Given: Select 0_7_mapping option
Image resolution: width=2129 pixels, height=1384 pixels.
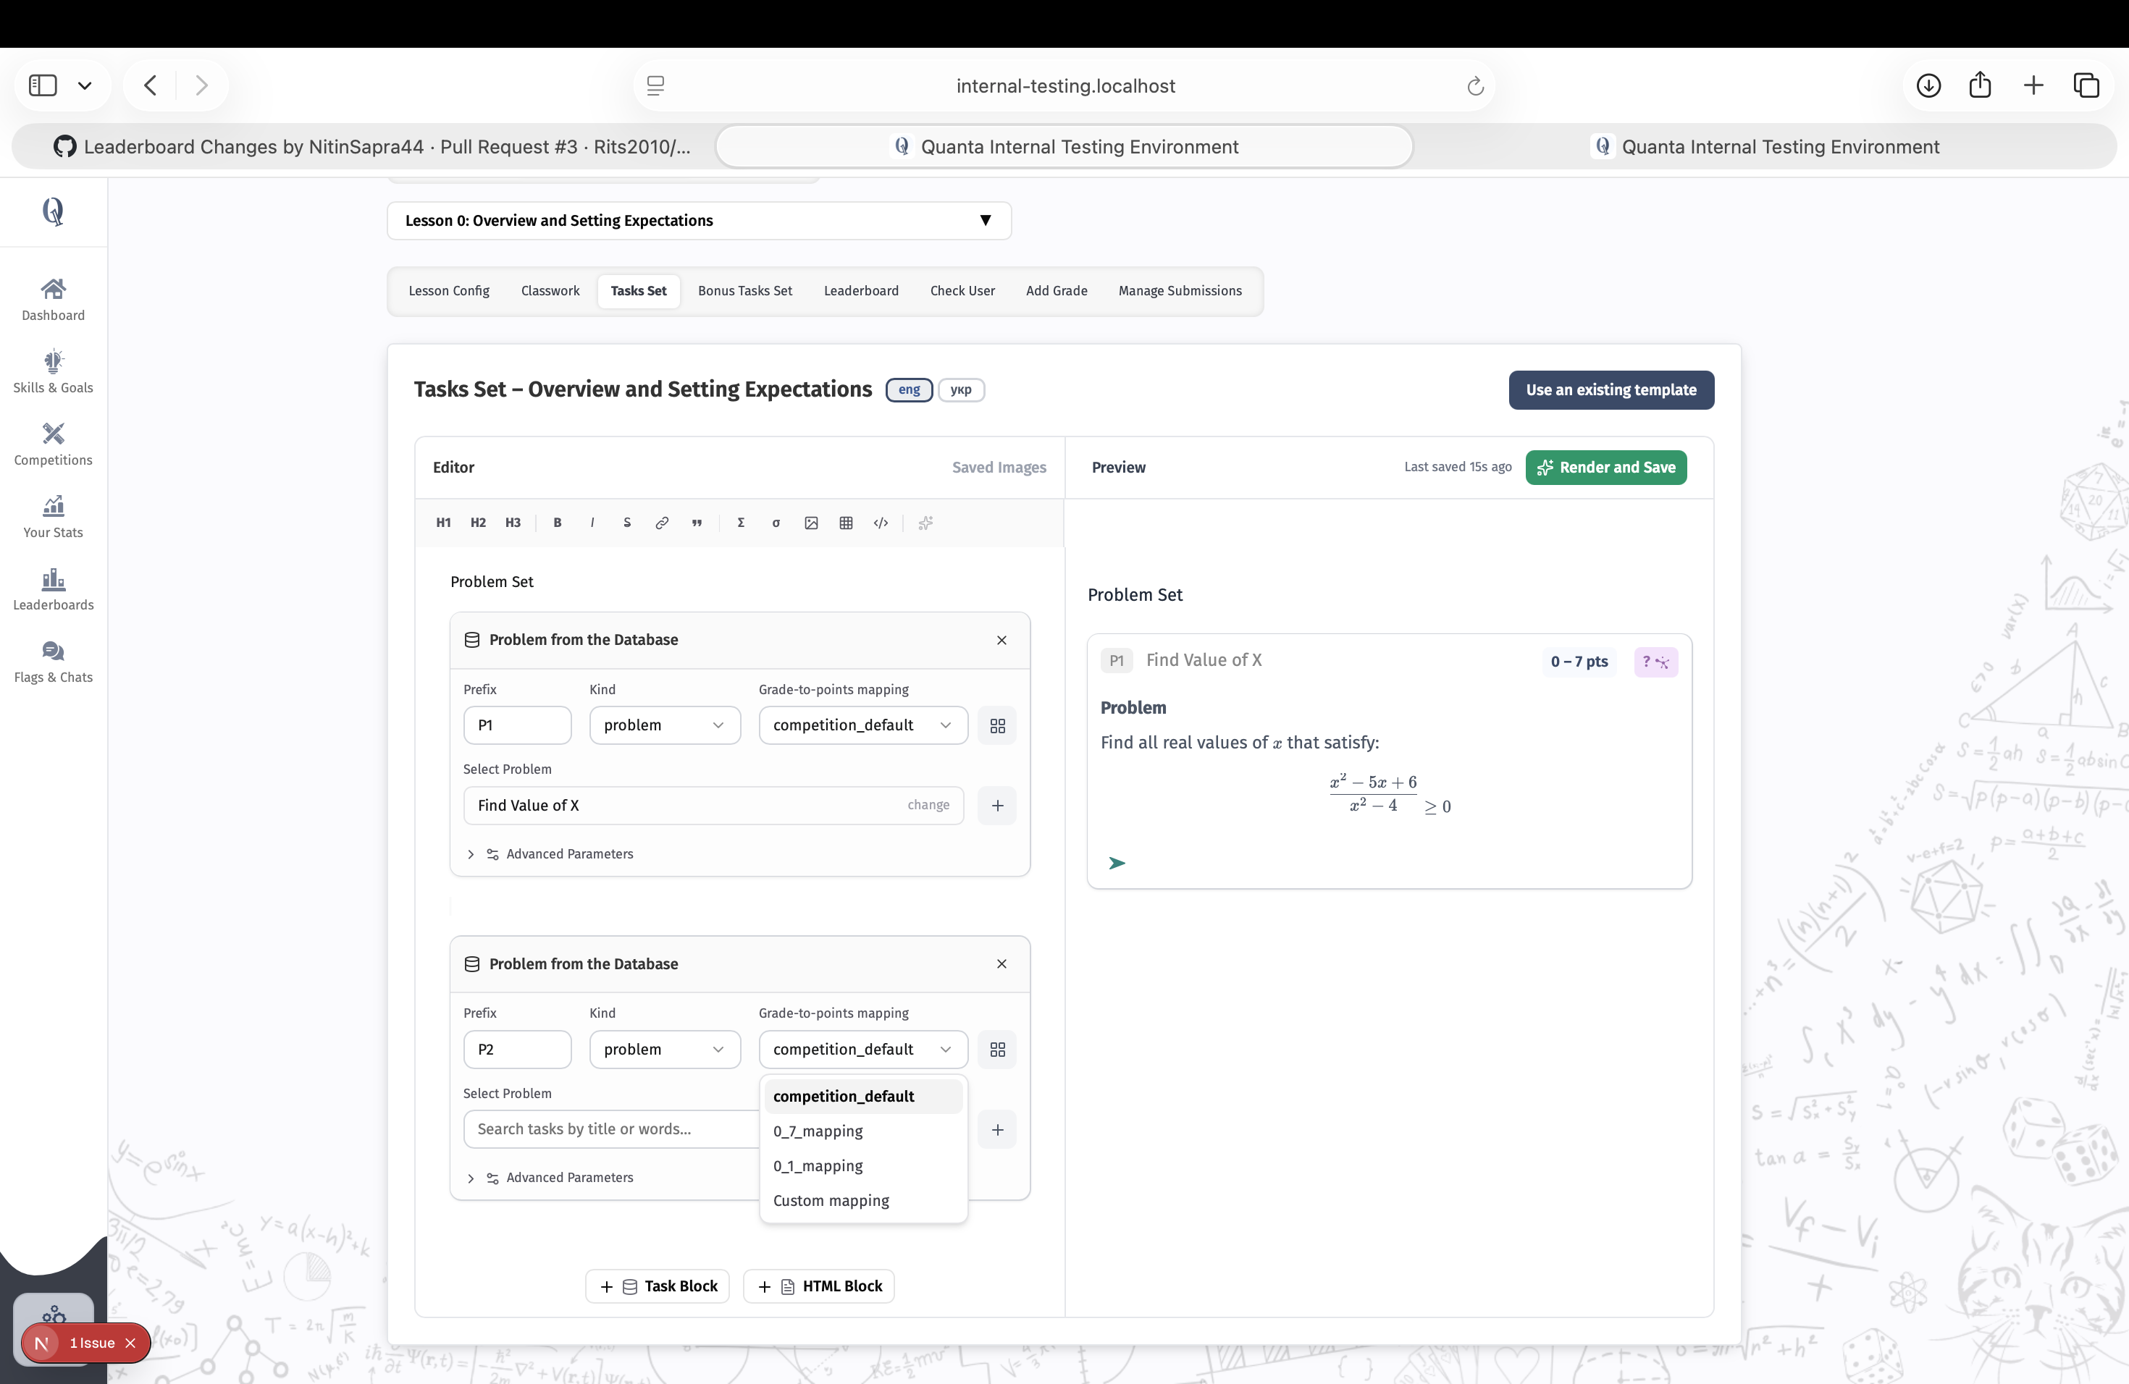Looking at the screenshot, I should [x=863, y=1132].
